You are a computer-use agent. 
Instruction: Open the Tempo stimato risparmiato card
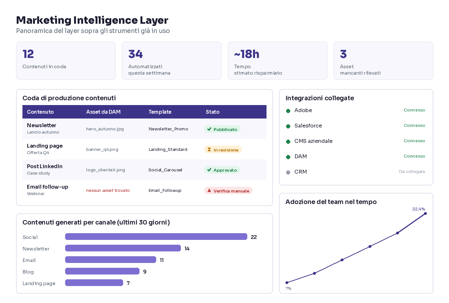277,61
